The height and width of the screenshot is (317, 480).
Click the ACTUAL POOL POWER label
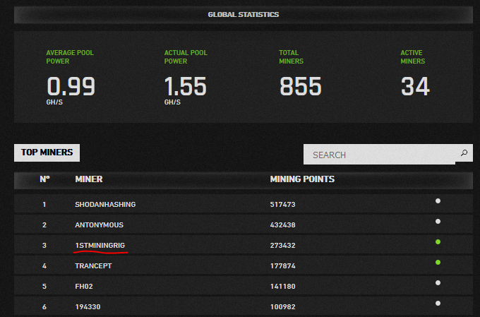tap(186, 57)
